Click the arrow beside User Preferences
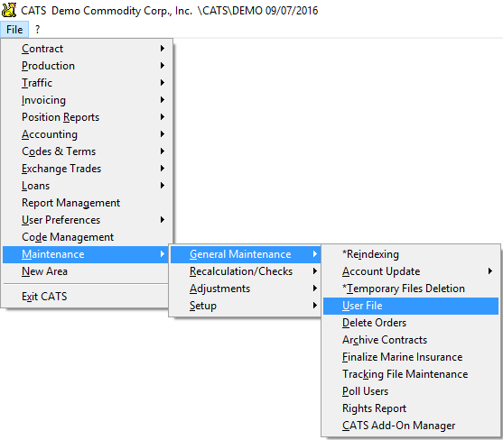503x440 pixels. click(163, 220)
